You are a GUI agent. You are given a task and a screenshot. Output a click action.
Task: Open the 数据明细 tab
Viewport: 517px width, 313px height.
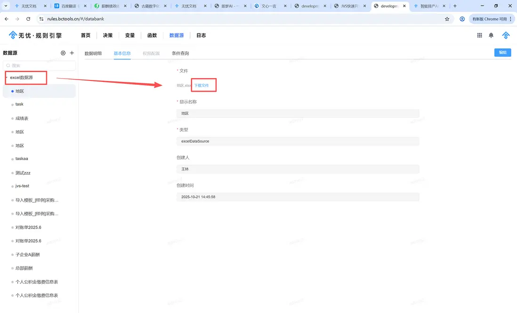pyautogui.click(x=93, y=53)
